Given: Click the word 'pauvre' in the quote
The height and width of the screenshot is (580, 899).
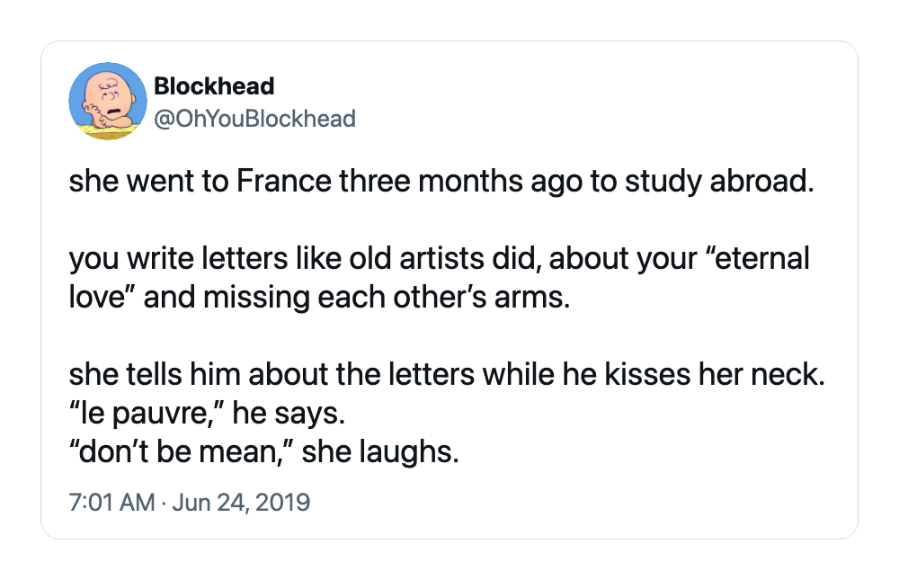Looking at the screenshot, I should [x=155, y=415].
